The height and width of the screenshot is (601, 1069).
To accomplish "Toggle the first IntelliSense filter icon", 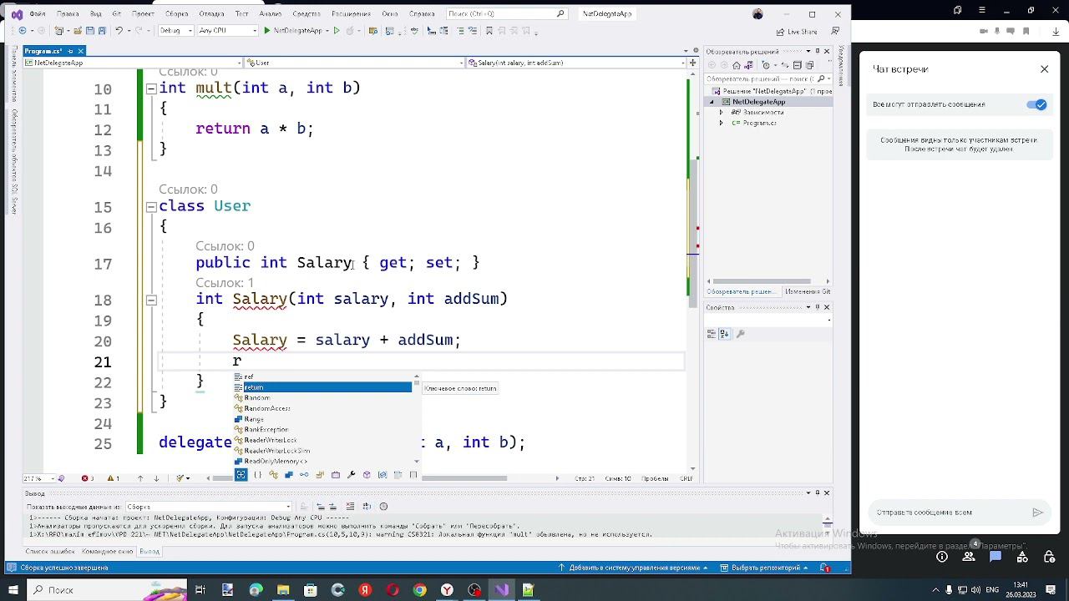I will click(241, 475).
